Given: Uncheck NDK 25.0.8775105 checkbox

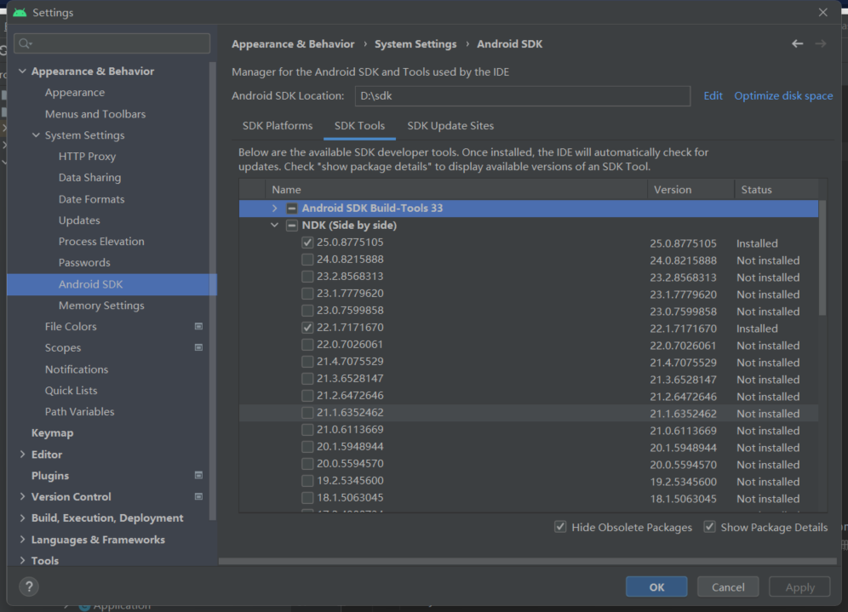Looking at the screenshot, I should [x=307, y=243].
